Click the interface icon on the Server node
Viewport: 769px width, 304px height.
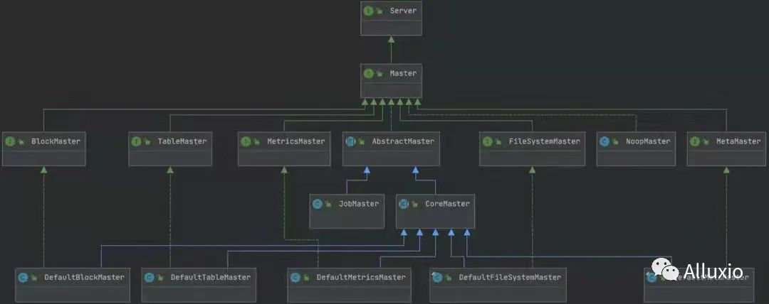click(x=368, y=10)
